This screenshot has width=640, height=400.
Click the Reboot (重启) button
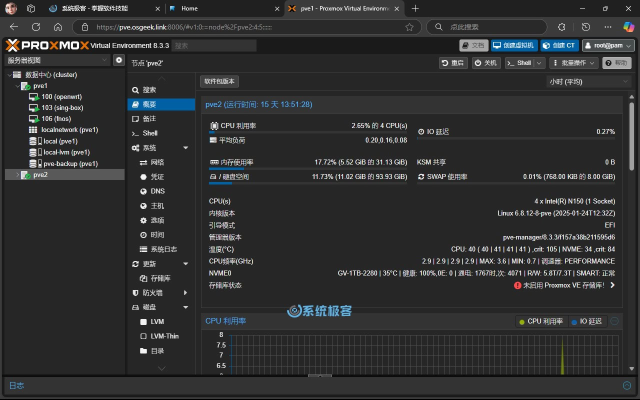[x=453, y=63]
